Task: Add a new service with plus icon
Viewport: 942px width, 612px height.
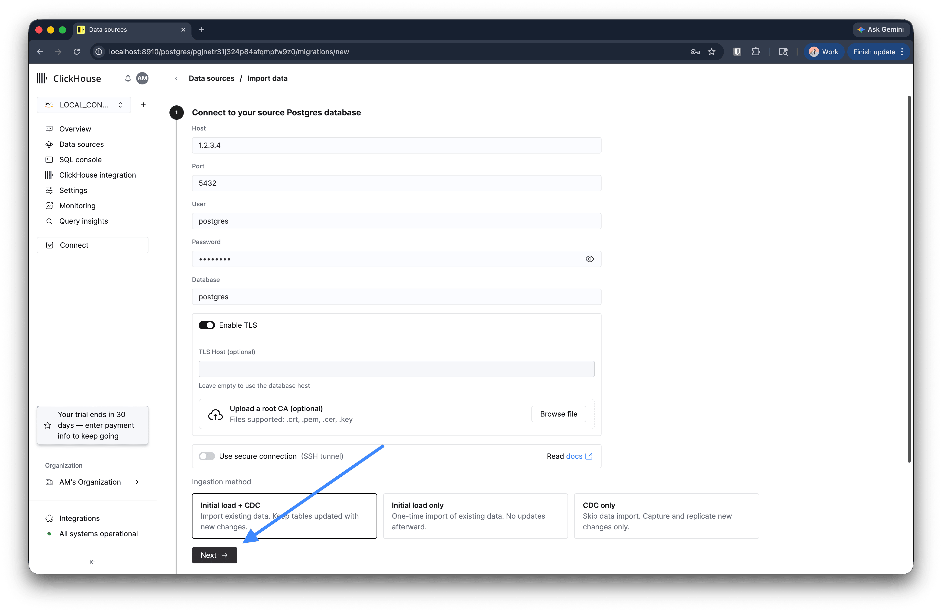Action: pos(143,105)
